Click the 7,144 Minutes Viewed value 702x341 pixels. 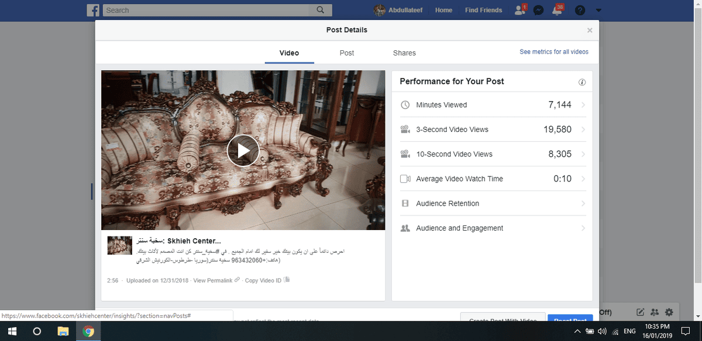coord(560,105)
